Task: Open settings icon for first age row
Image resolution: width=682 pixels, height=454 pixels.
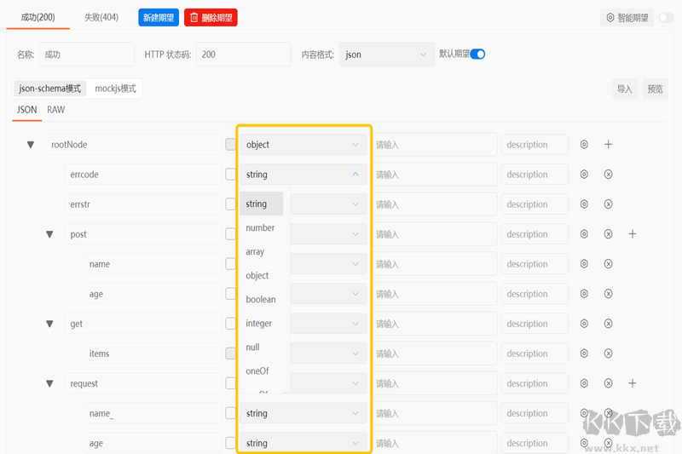Action: (584, 294)
